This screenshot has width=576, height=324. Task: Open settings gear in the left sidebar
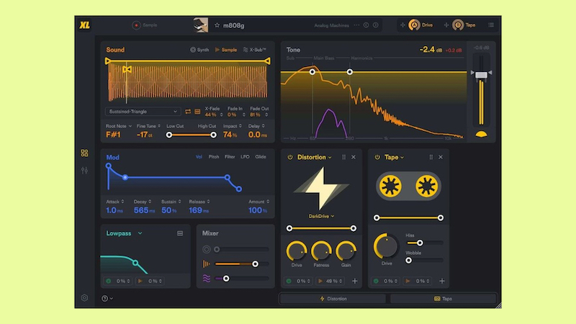point(84,298)
